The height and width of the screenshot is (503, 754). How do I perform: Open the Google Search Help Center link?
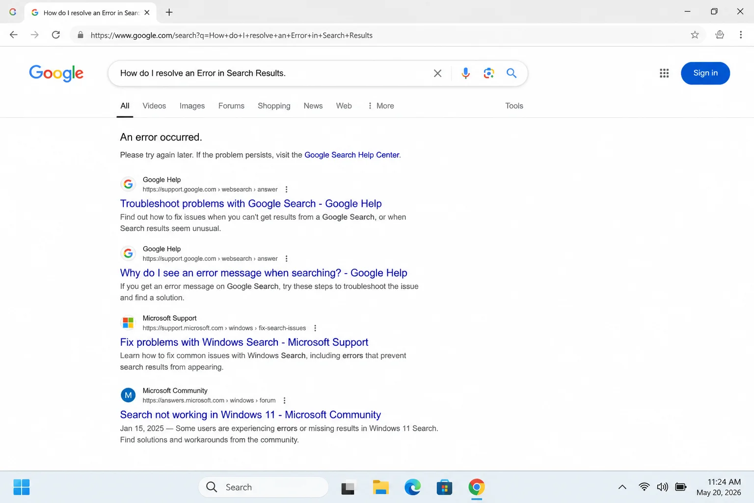(x=352, y=155)
